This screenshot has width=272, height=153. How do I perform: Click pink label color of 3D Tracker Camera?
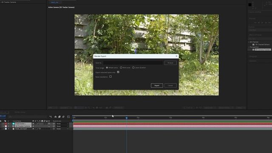[6, 126]
